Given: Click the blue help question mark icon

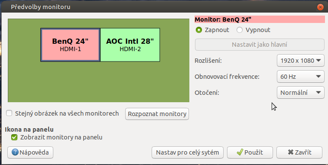Looking at the screenshot, I should click(x=15, y=152).
